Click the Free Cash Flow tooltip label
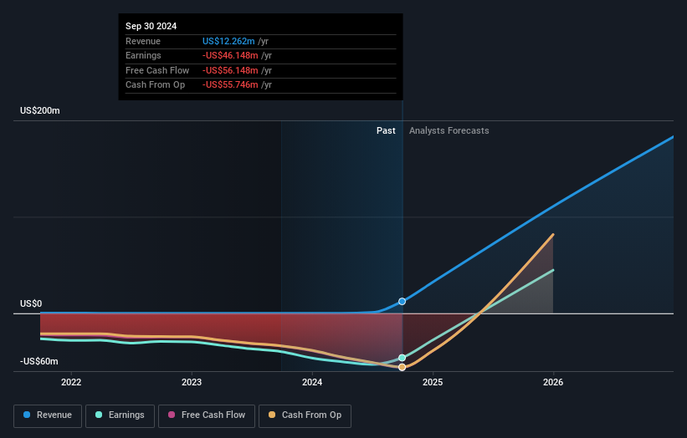The image size is (687, 438). 157,70
